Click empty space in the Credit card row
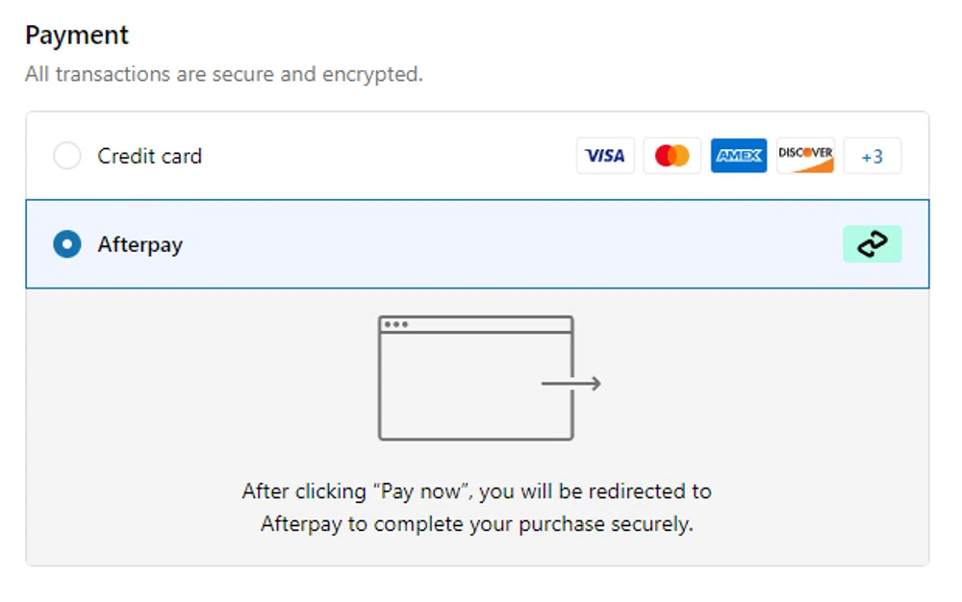Viewport: 962px width, 602px height. click(385, 156)
